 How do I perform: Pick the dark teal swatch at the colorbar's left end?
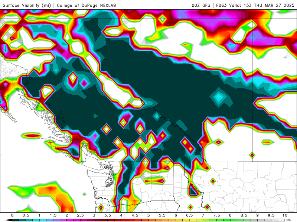pos(16,220)
